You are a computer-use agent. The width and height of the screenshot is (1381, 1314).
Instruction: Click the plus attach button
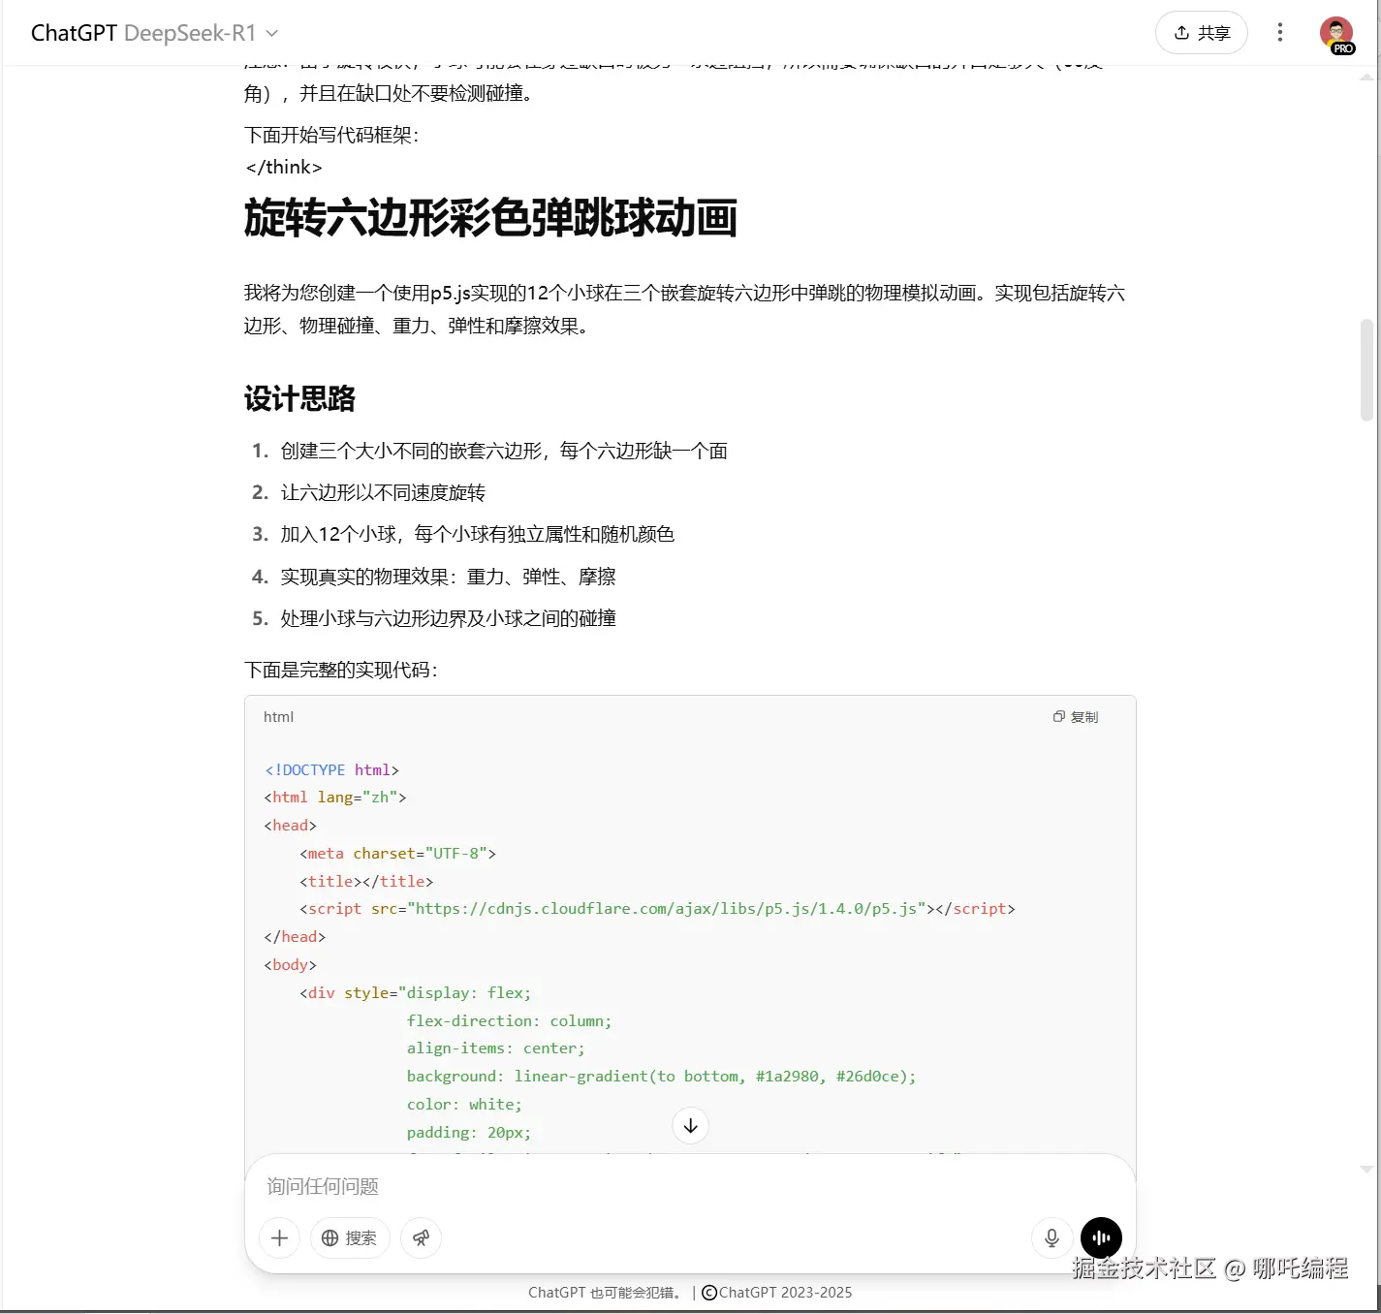tap(280, 1237)
